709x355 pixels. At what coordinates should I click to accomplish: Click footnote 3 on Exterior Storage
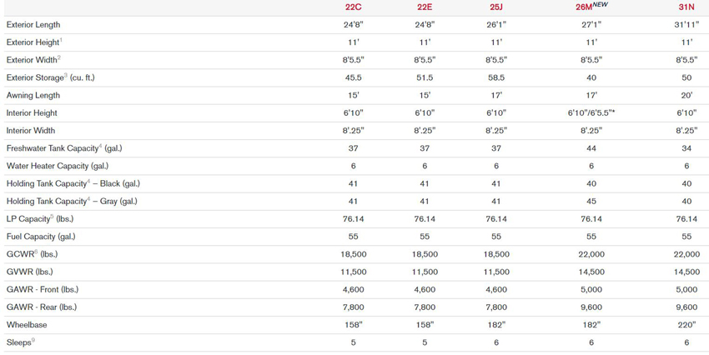[x=66, y=75]
